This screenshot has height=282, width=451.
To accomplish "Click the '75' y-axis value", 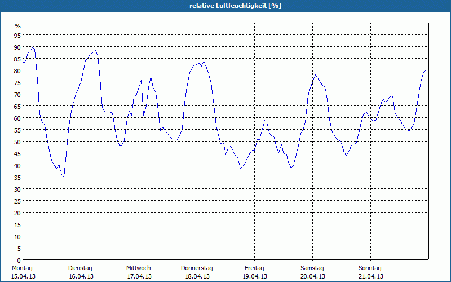I will [x=17, y=82].
